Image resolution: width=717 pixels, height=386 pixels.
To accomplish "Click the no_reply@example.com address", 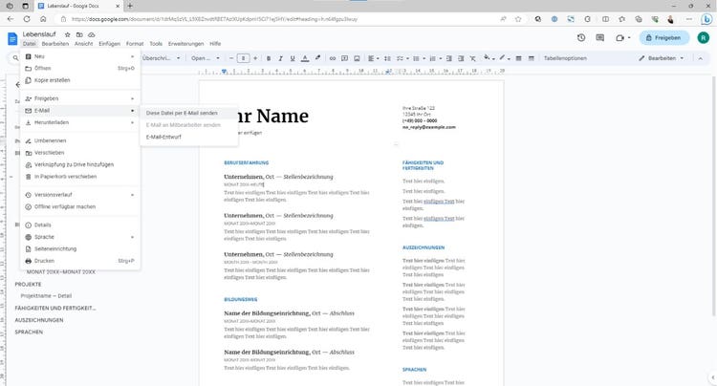I will (428, 127).
